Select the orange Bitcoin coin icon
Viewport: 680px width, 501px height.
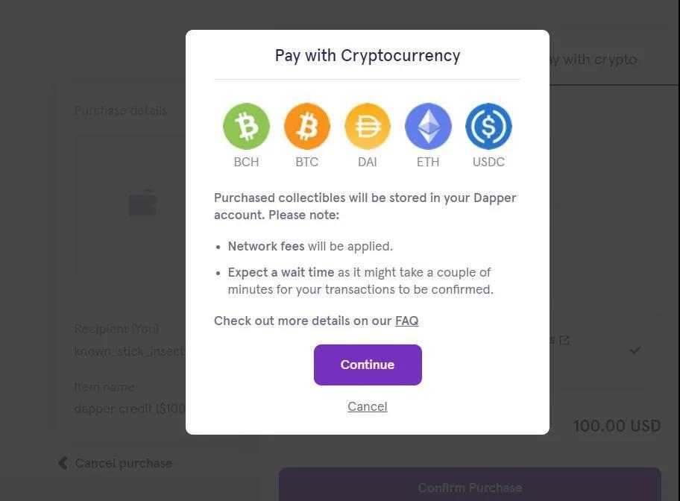point(306,126)
